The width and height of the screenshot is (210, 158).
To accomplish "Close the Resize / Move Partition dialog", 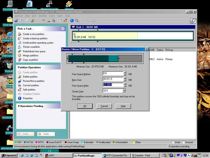I will coord(147,49).
